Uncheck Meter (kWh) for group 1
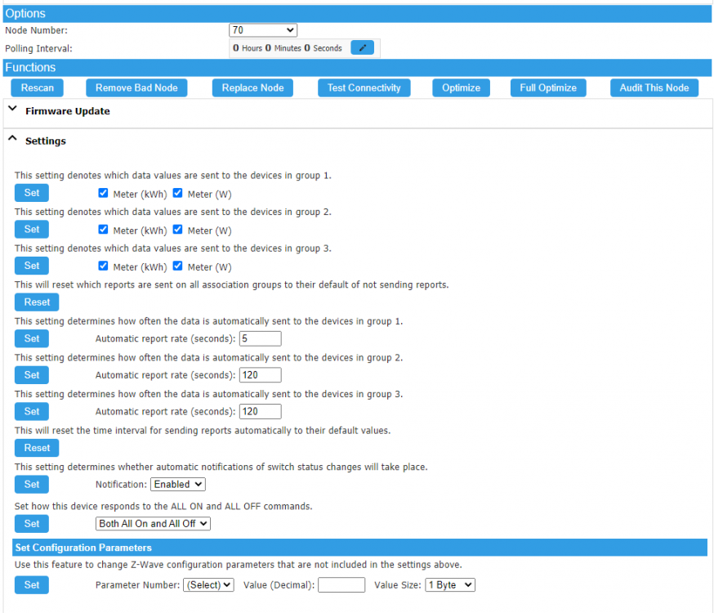The image size is (714, 613). coord(103,194)
